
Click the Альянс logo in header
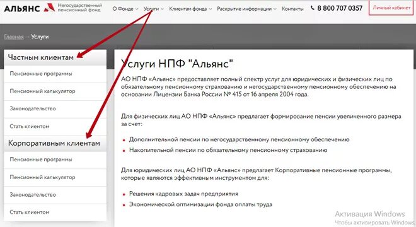pyautogui.click(x=30, y=8)
